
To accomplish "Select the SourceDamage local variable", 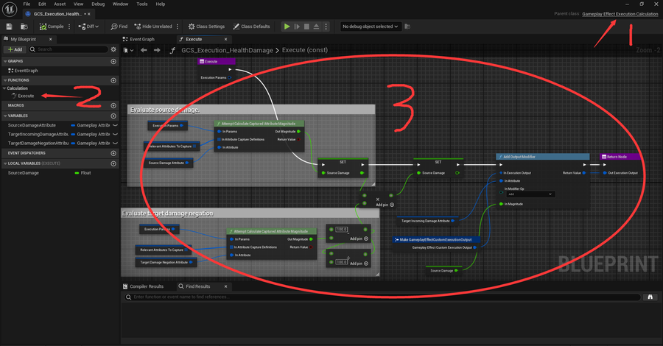I will (24, 173).
